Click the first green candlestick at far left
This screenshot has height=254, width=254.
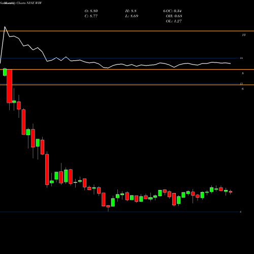point(5,72)
